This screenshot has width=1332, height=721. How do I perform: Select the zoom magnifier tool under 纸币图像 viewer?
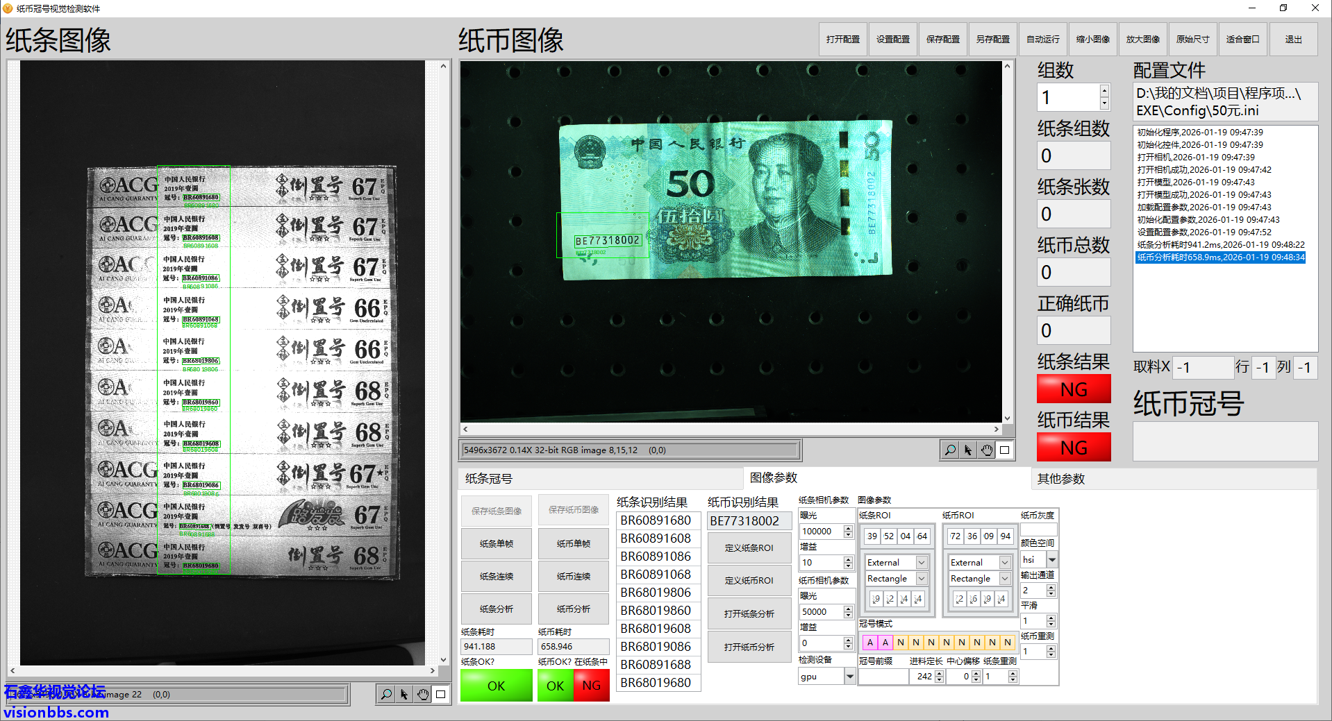click(x=949, y=450)
